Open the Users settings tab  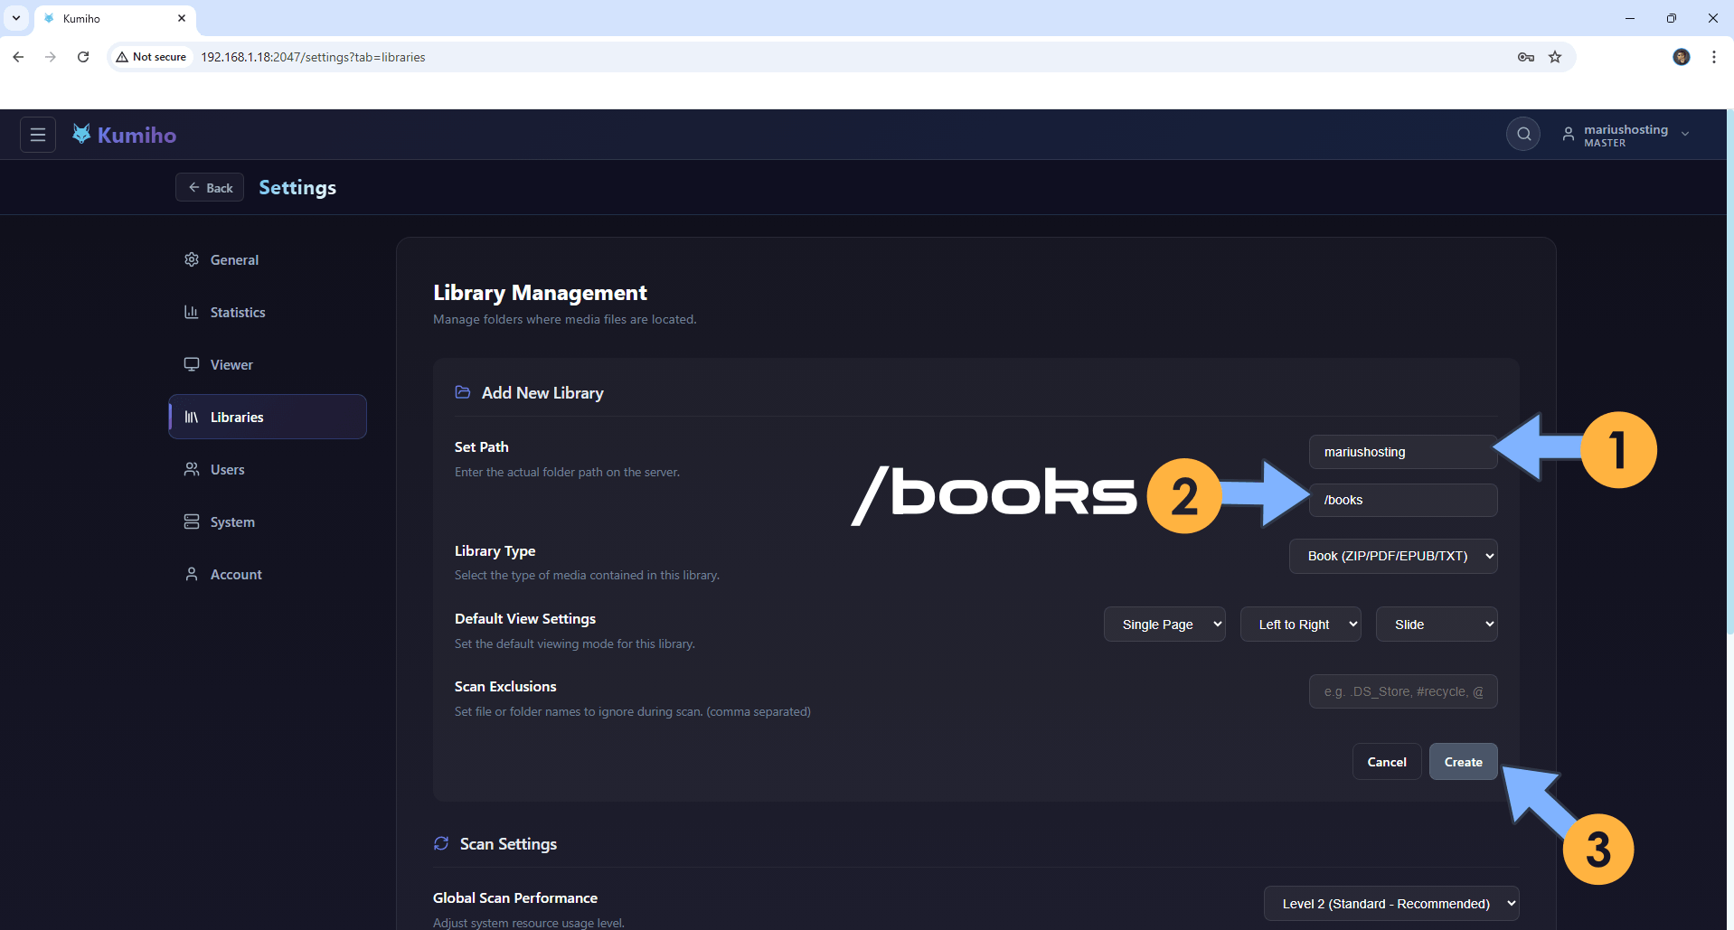click(227, 470)
